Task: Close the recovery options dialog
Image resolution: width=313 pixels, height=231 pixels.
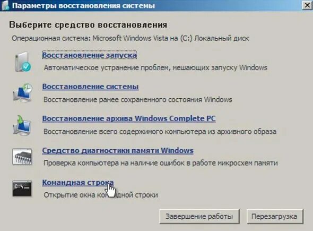Action: point(307,5)
